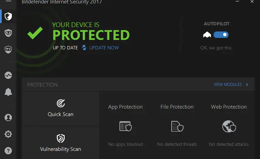Open the Tools TV-shield sidebar icon
The height and width of the screenshot is (159, 260).
click(8, 49)
